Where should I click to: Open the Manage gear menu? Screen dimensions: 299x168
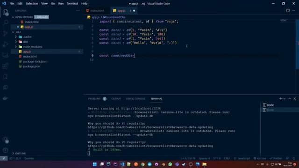coord(5,150)
